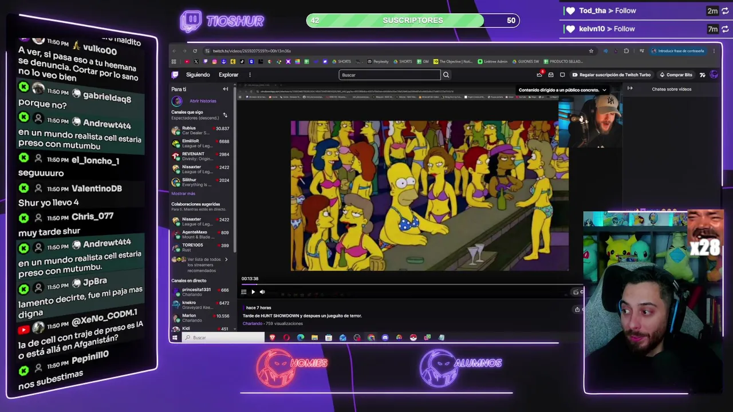The width and height of the screenshot is (733, 412).
Task: Click the browser address bar URL
Action: tap(252, 51)
